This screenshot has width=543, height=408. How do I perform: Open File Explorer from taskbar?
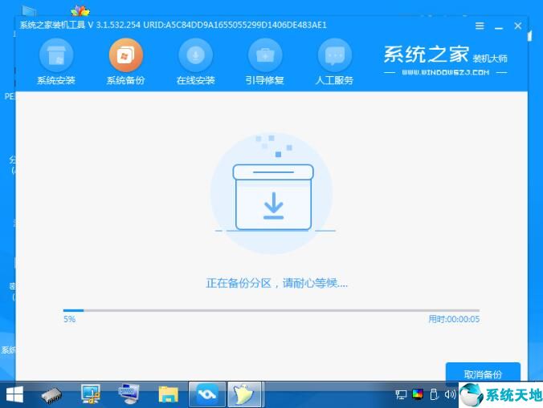[169, 394]
